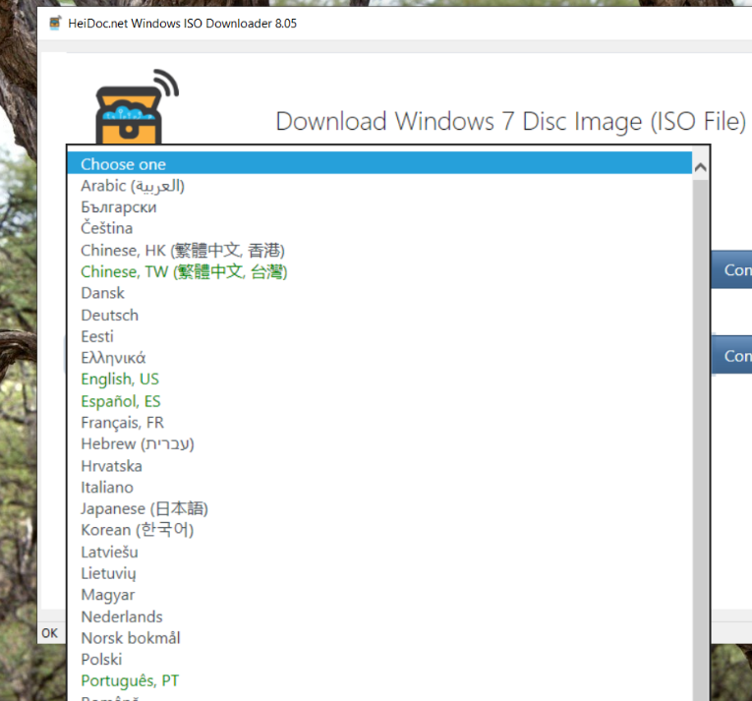
Task: Click the lower Confirm button
Action: (731, 356)
